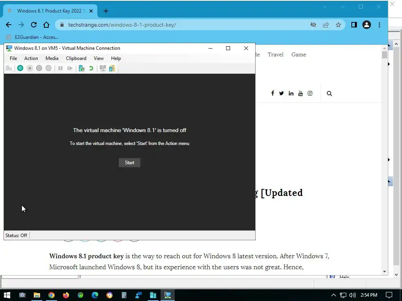Open the Action menu
This screenshot has height=301, width=402.
(x=31, y=58)
